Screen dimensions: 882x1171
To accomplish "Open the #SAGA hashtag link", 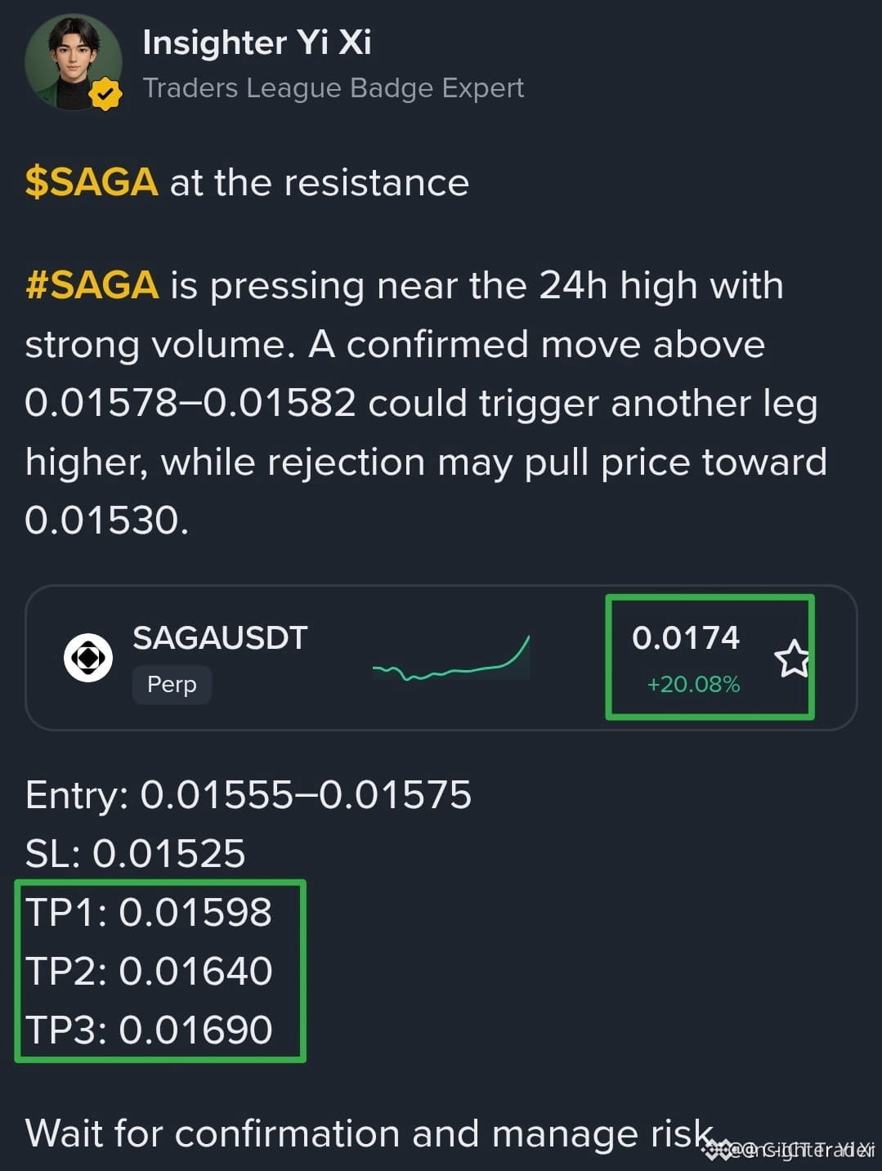I will tap(92, 285).
